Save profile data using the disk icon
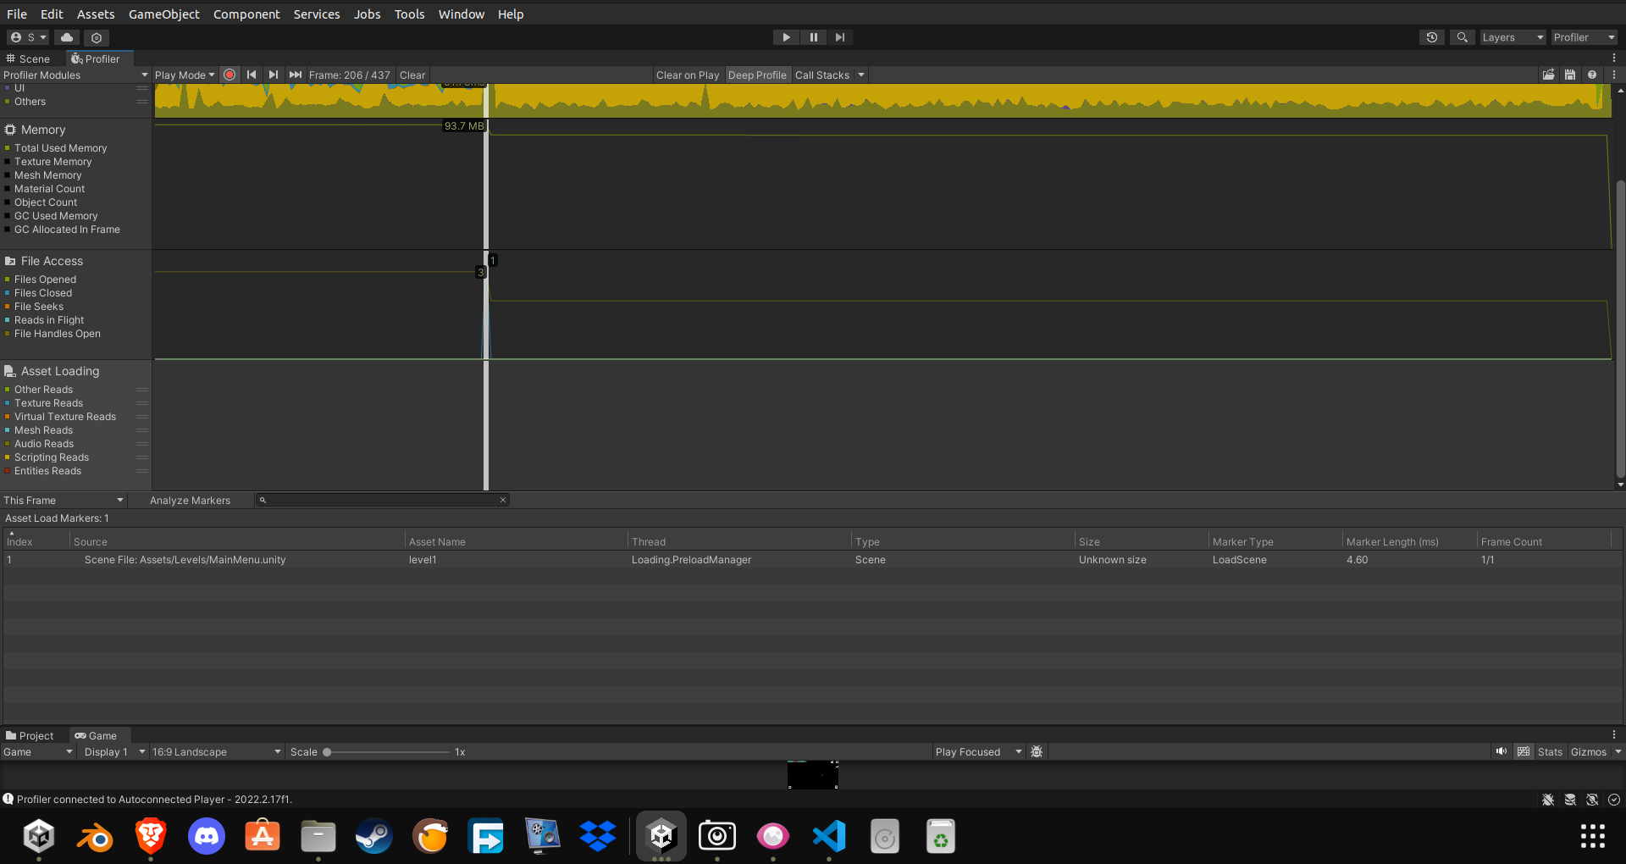The image size is (1626, 864). (1570, 75)
